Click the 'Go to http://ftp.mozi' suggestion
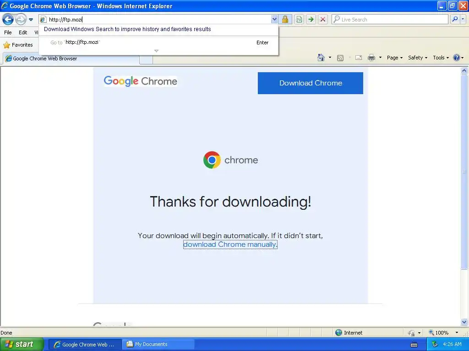469x351 pixels. 158,43
